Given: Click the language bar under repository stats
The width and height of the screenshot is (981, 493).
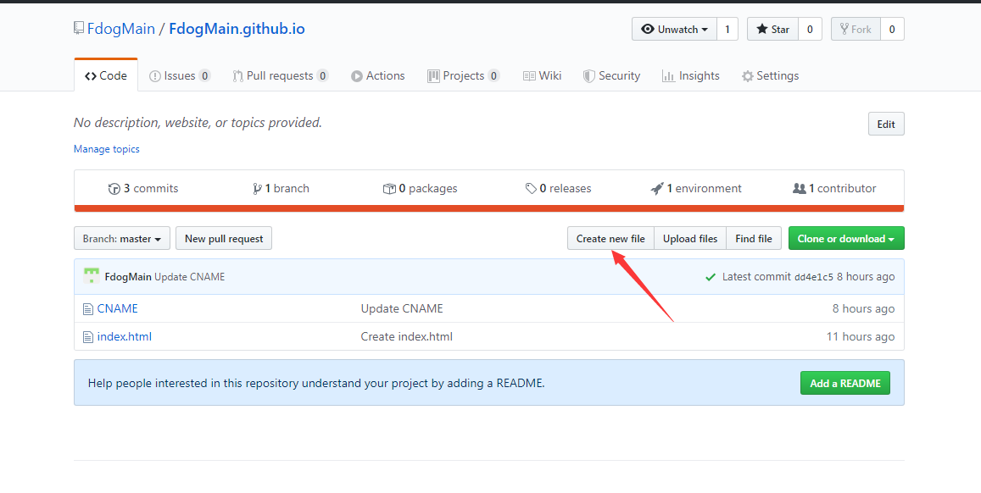Looking at the screenshot, I should coord(489,208).
